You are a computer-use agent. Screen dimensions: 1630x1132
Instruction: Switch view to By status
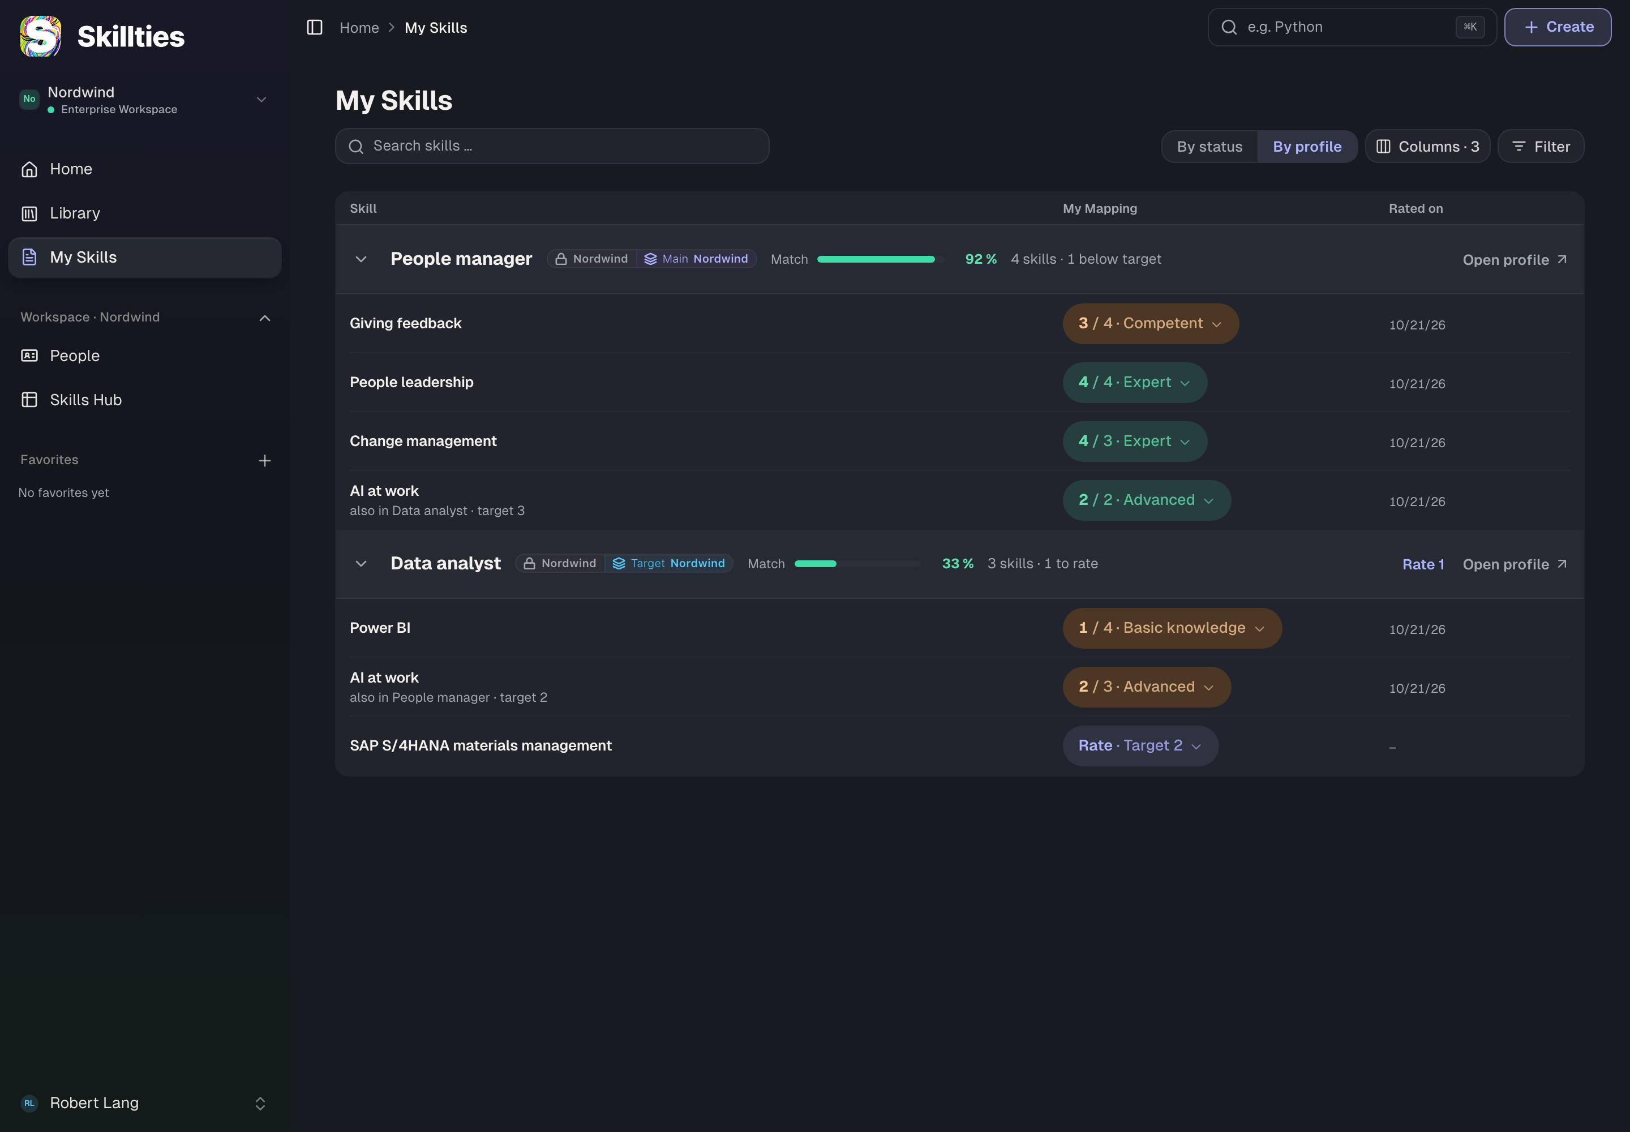[1210, 147]
